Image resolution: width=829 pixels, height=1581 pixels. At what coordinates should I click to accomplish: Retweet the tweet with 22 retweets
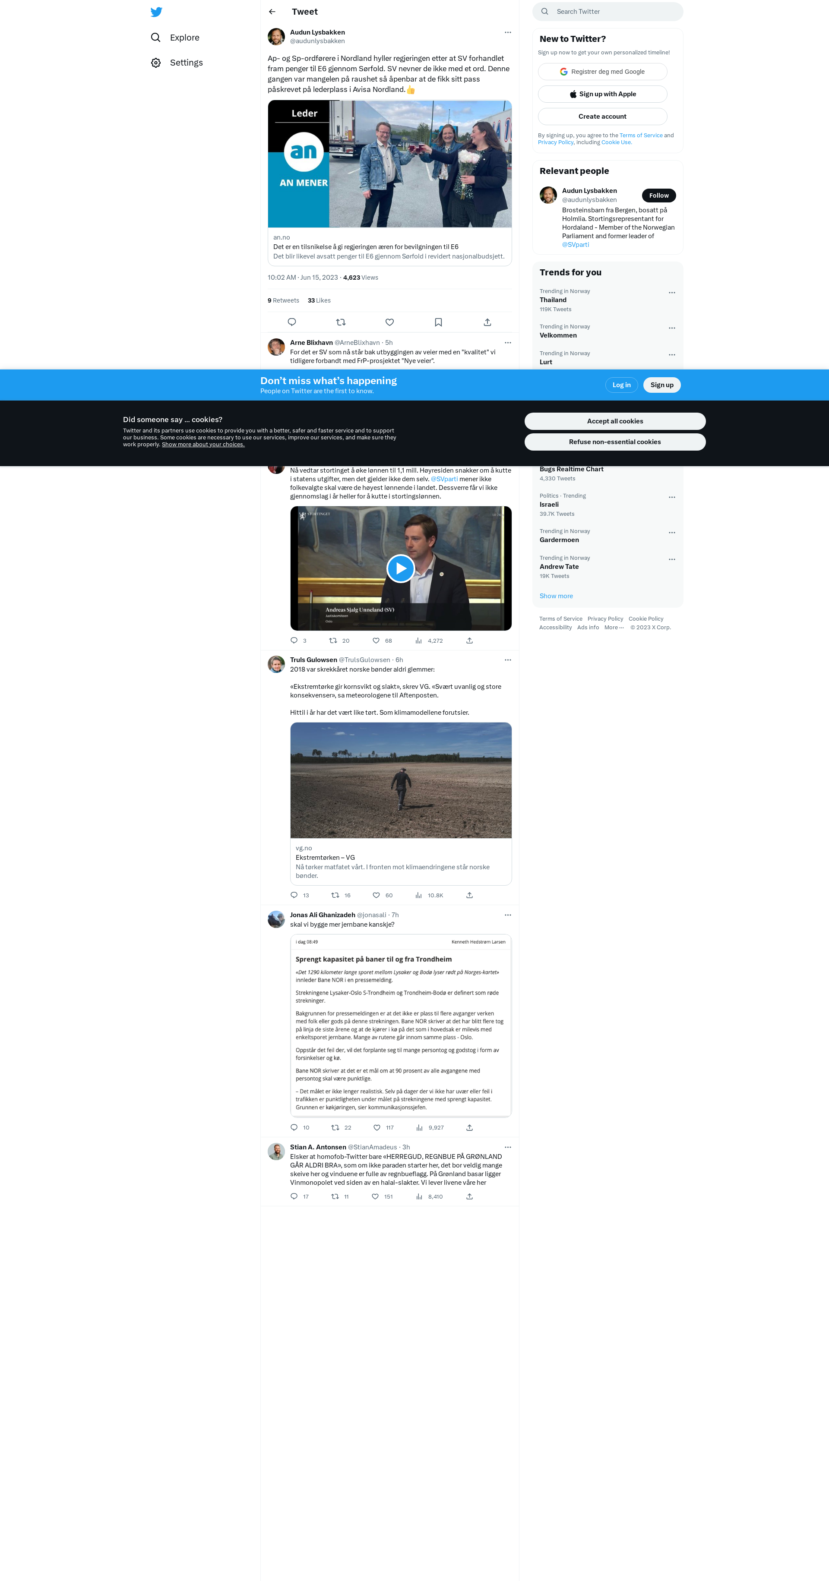(x=335, y=1128)
